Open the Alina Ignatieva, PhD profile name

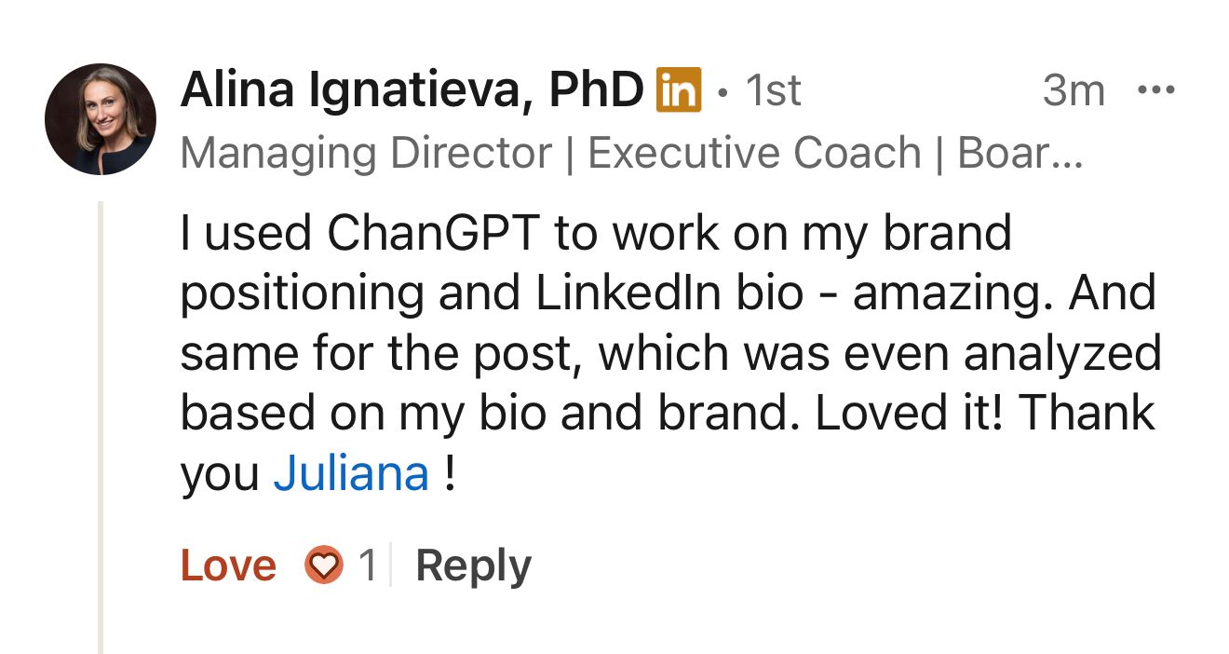(x=412, y=90)
